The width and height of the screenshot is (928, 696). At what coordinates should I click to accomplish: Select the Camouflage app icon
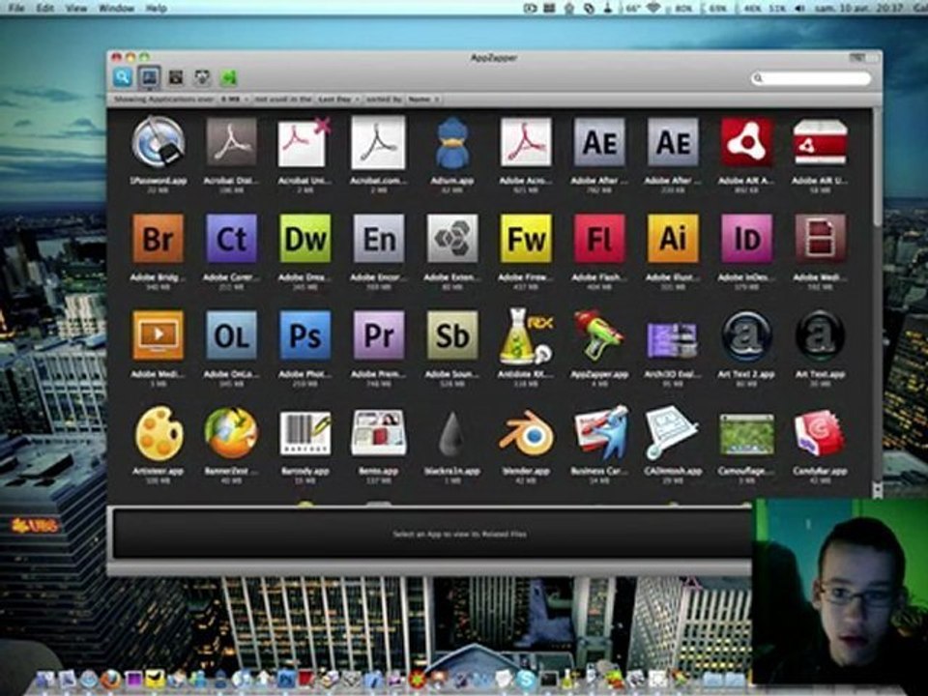point(746,435)
